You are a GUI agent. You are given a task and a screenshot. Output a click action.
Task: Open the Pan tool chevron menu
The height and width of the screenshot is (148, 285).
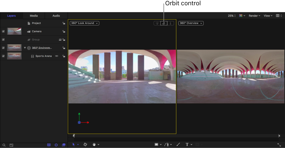point(98,145)
